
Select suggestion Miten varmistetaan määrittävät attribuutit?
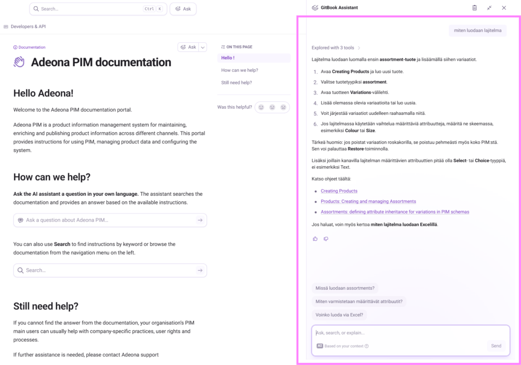pos(359,301)
